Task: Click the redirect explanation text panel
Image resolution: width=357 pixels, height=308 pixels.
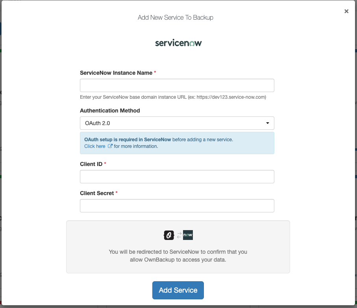Action: tap(178, 247)
